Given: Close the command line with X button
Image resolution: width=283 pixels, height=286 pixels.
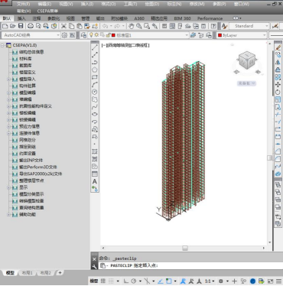Looking at the screenshot, I should click(x=94, y=258).
